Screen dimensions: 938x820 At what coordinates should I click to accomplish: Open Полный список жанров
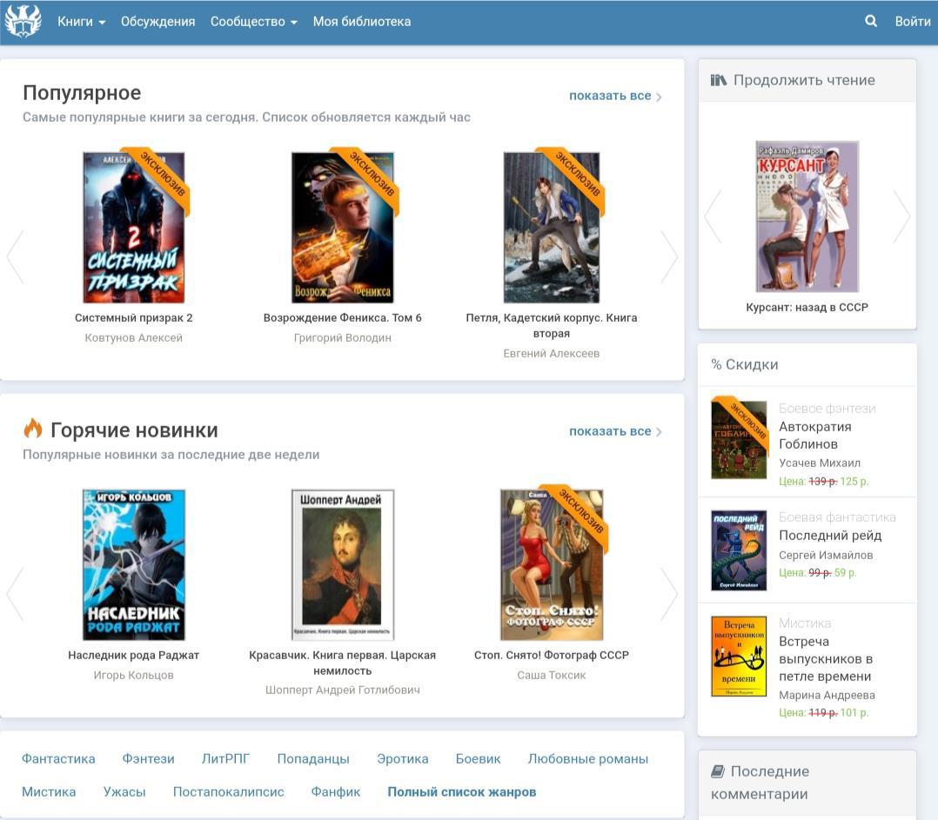tap(461, 792)
